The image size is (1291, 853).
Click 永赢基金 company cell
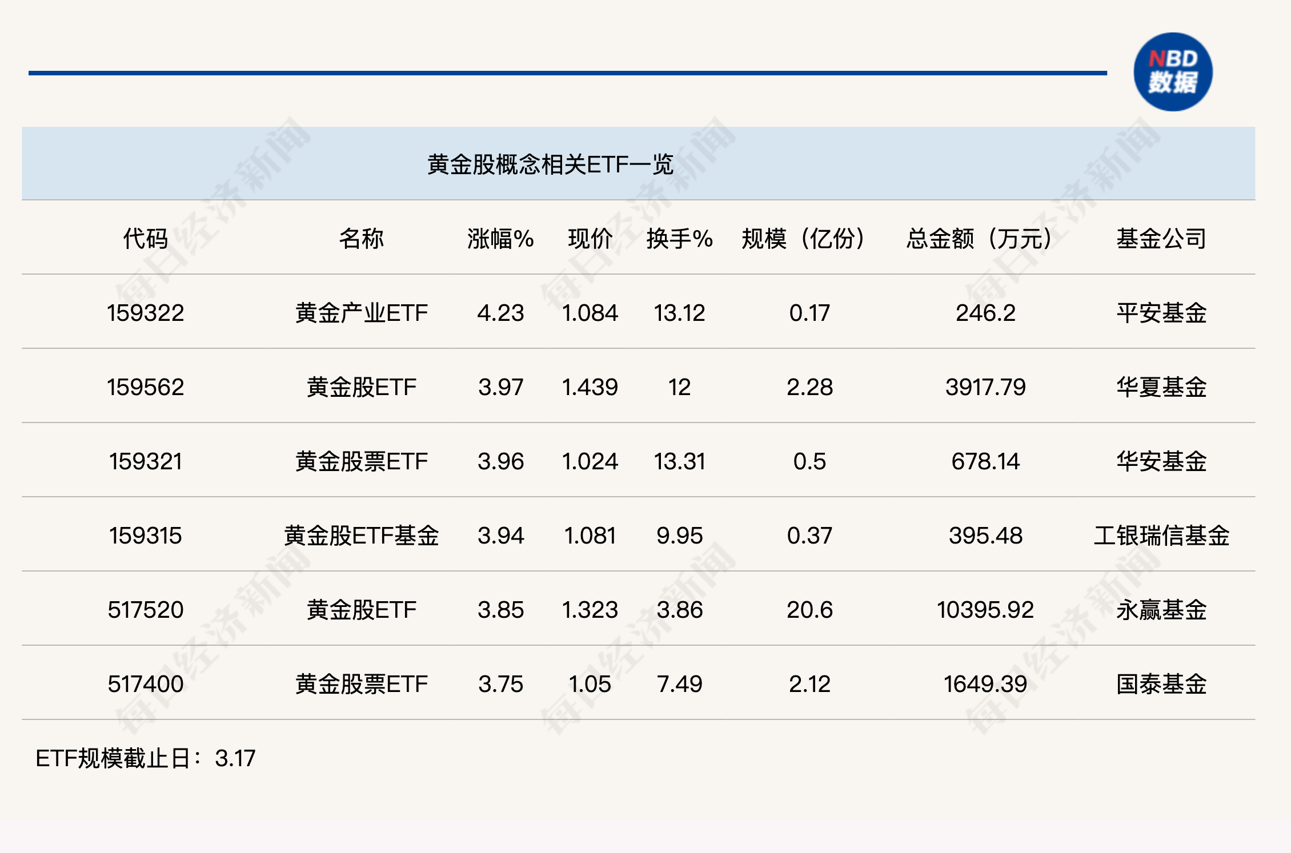[x=1161, y=610]
